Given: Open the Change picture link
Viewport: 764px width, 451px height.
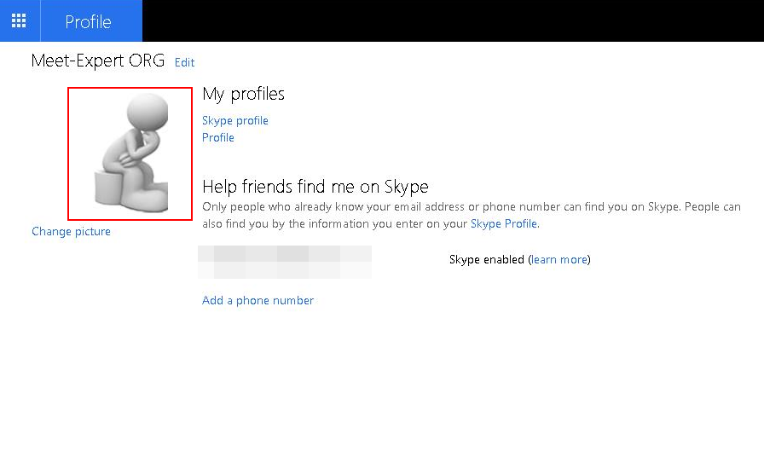Looking at the screenshot, I should pos(71,231).
